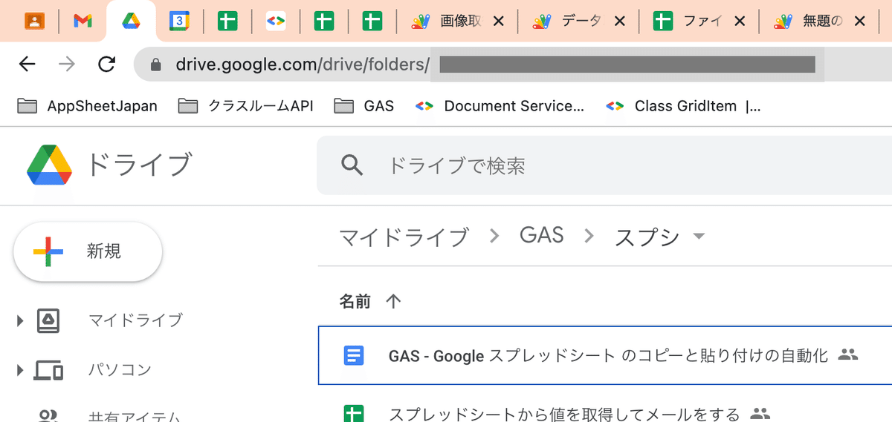Go to マイドライブ in breadcrumb
892x422 pixels.
[404, 237]
